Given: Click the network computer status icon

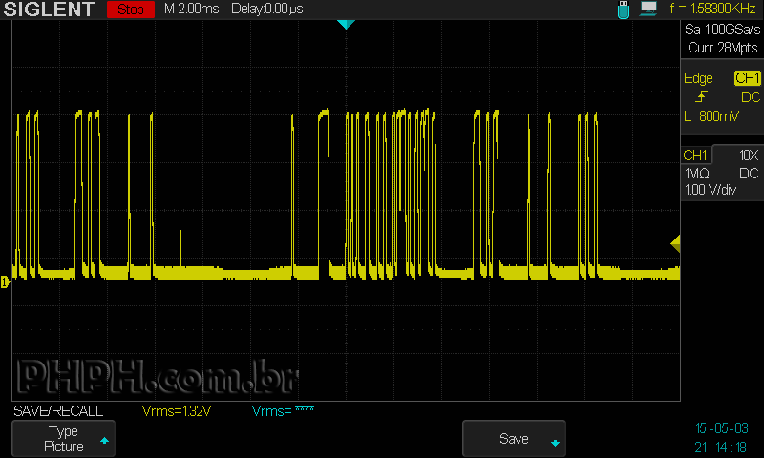Looking at the screenshot, I should click(x=649, y=9).
